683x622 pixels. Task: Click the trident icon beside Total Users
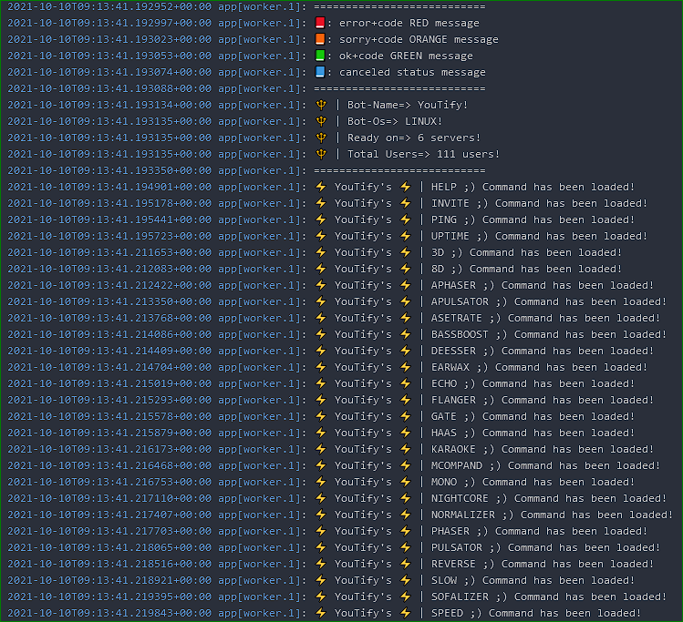coord(321,154)
